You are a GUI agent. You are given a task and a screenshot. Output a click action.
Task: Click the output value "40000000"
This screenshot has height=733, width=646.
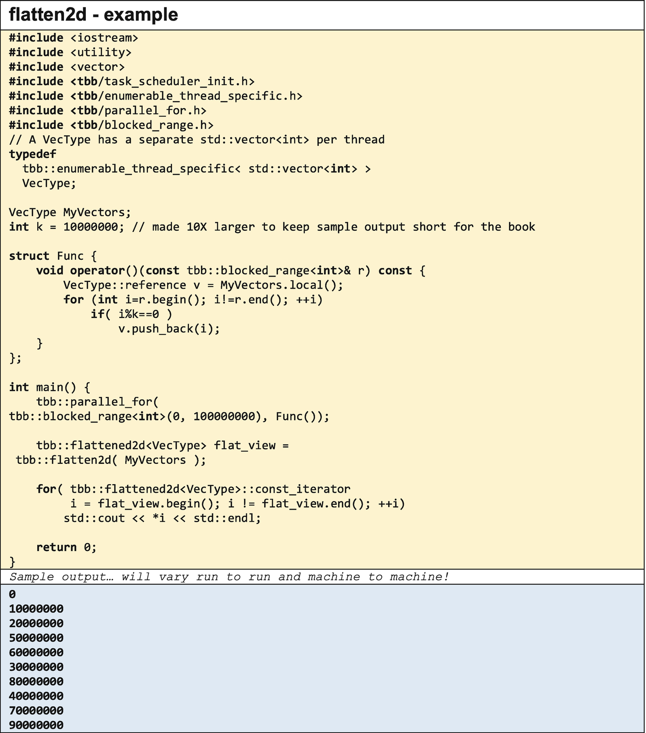(x=36, y=696)
